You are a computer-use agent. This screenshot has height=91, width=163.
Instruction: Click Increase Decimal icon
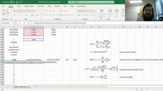click(x=91, y=15)
